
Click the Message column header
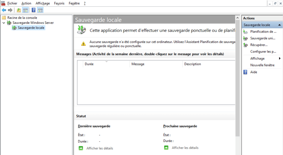156,64
